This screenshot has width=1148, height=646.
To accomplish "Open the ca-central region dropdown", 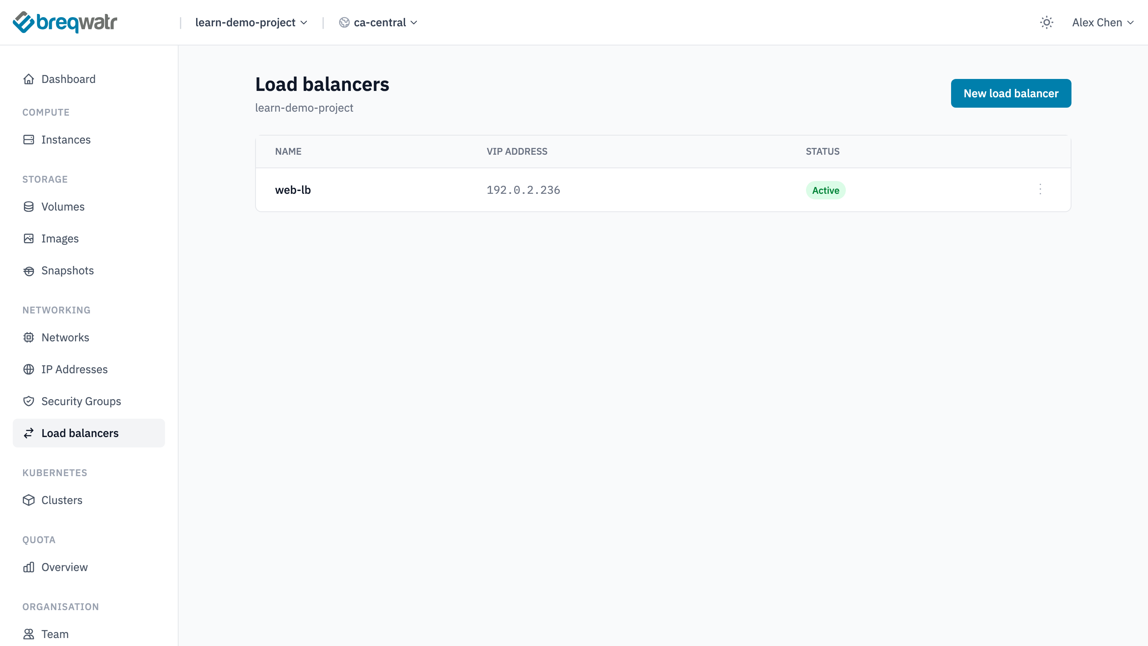I will point(378,22).
